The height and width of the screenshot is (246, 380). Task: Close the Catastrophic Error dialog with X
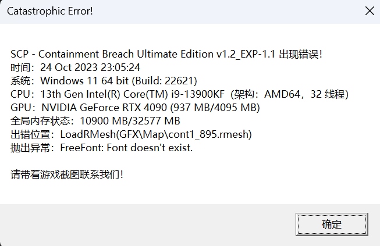[370, 11]
